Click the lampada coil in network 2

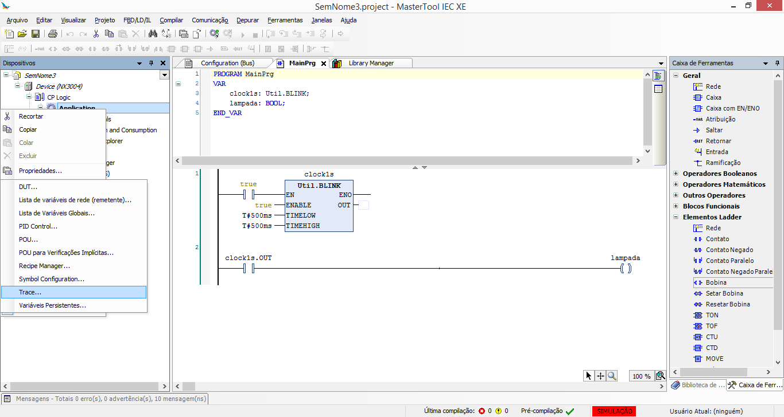(x=626, y=268)
